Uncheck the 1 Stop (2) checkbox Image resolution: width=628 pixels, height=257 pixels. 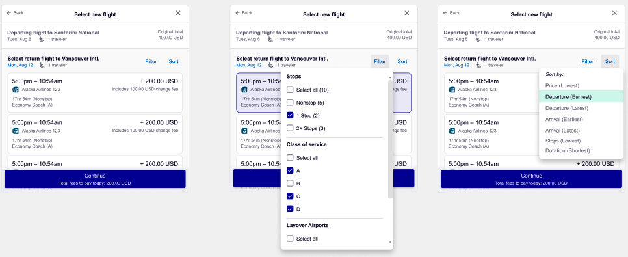tap(291, 115)
